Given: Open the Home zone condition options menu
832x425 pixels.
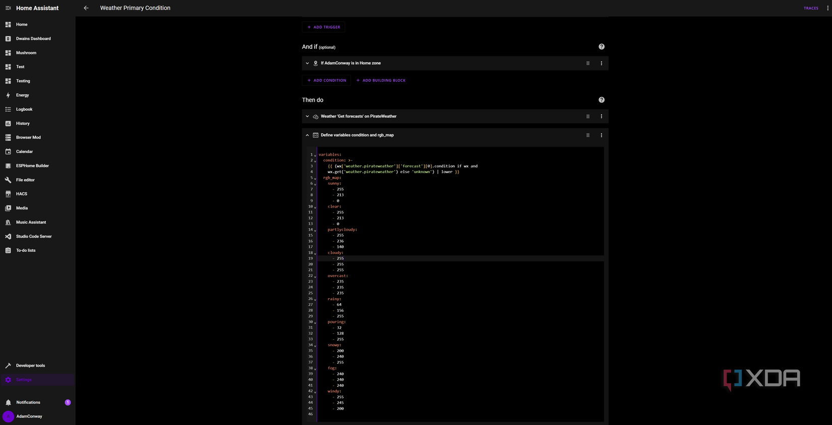Looking at the screenshot, I should 602,63.
